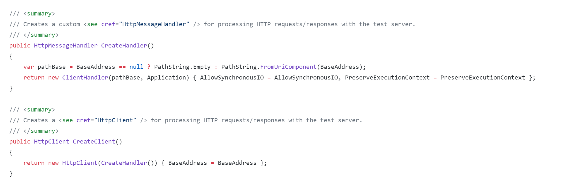Click the Application argument in ClientHandler
Viewport: 582px width, 187px height.
(166, 78)
